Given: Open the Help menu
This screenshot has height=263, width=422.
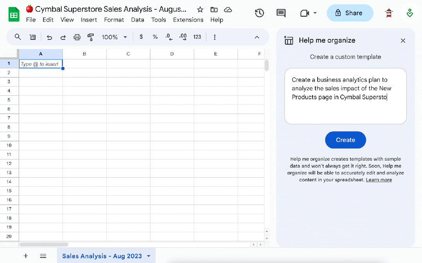Looking at the screenshot, I should (216, 20).
